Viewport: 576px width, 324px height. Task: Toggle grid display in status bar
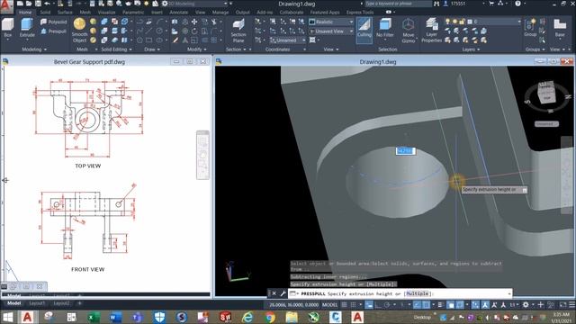344,304
